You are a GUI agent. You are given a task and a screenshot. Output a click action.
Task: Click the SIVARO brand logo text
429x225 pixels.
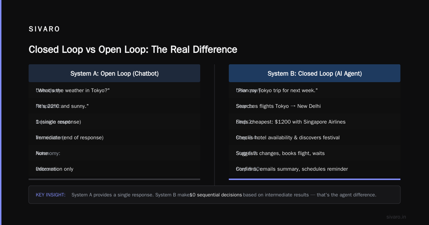tap(44, 29)
